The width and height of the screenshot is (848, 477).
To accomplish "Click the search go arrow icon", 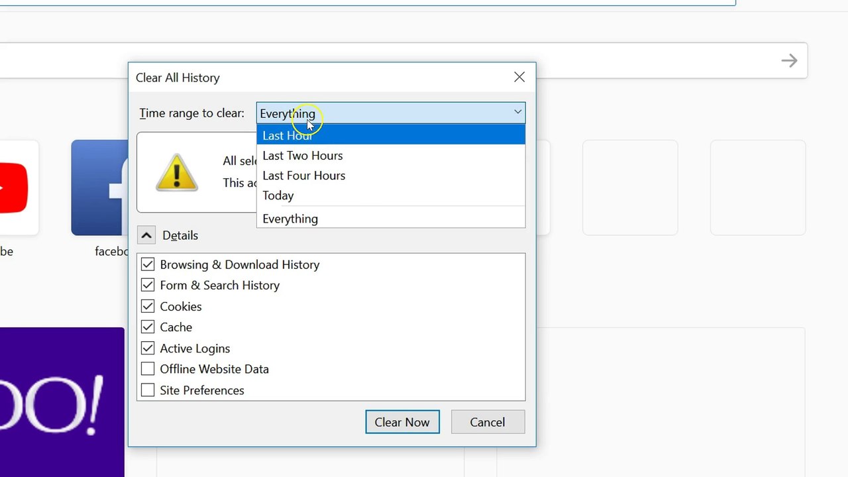I will click(x=789, y=61).
